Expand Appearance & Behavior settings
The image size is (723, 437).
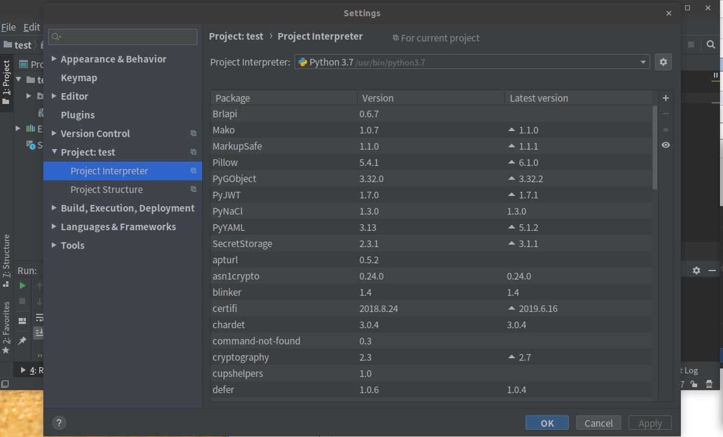(x=54, y=59)
